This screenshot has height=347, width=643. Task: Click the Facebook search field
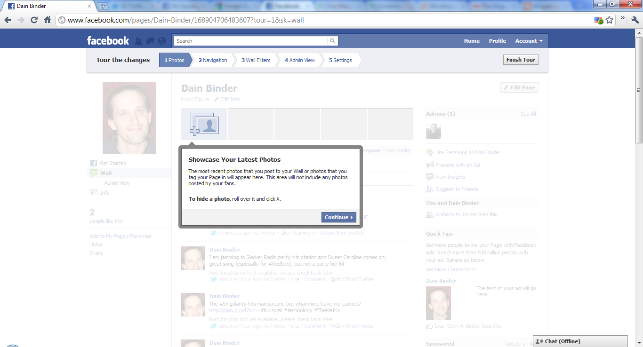[251, 41]
